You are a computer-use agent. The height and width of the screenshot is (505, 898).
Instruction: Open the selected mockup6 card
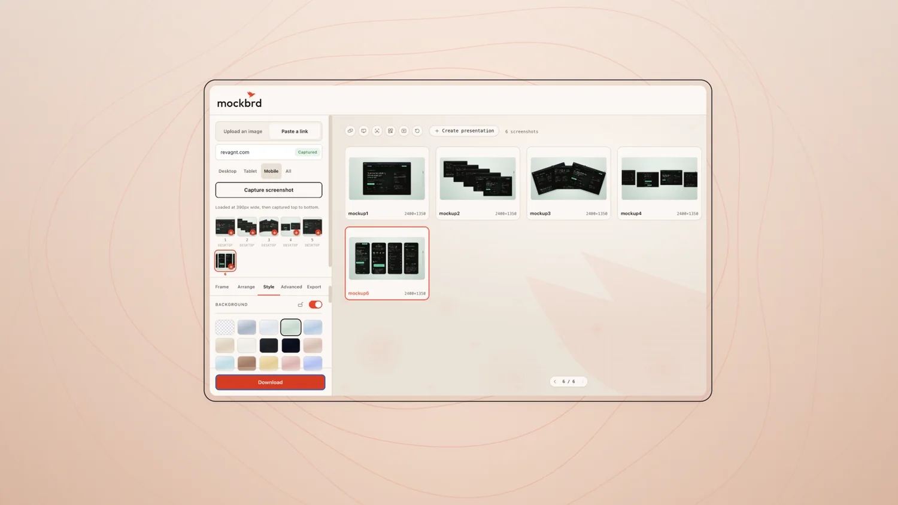point(387,263)
